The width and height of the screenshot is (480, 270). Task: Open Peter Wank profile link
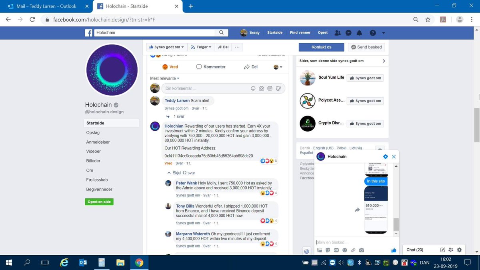(x=186, y=183)
